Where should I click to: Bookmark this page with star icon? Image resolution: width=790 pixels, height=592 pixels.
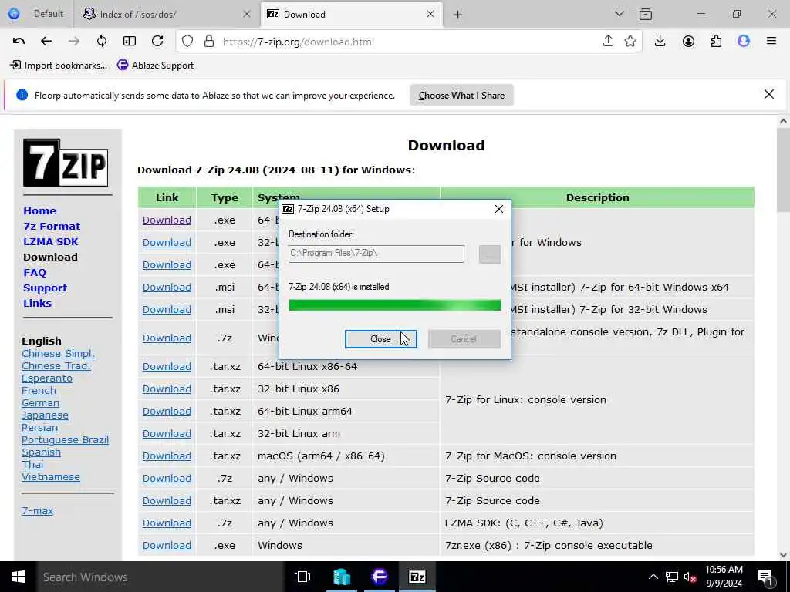pyautogui.click(x=630, y=42)
